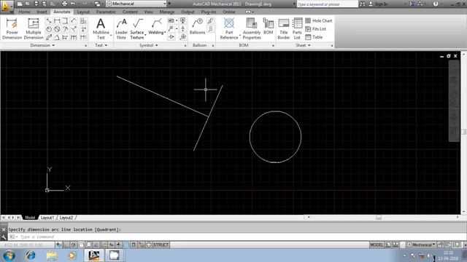This screenshot has width=467, height=262.
Task: Click the Exchange Apps X icon in title bar
Action: [412, 4]
